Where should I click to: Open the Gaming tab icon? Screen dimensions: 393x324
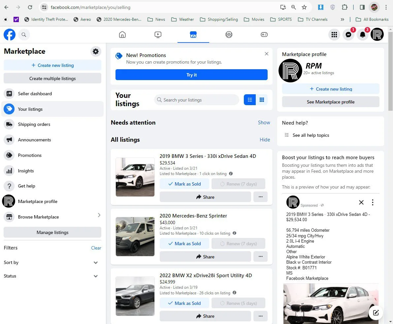pyautogui.click(x=264, y=35)
